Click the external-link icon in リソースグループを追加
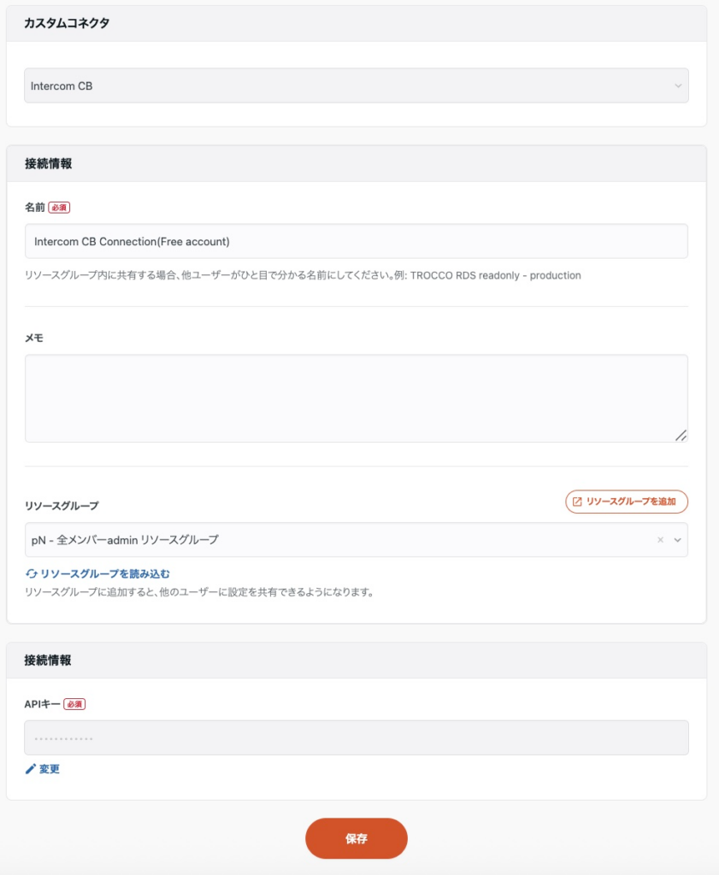719x875 pixels. tap(577, 502)
